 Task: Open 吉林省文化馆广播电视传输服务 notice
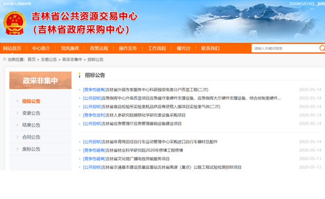click(x=126, y=159)
